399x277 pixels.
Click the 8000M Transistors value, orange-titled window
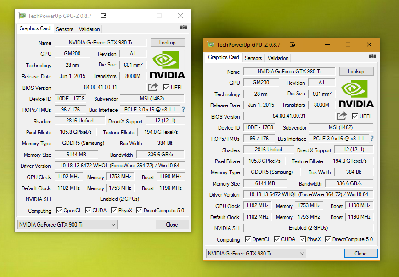pyautogui.click(x=322, y=105)
